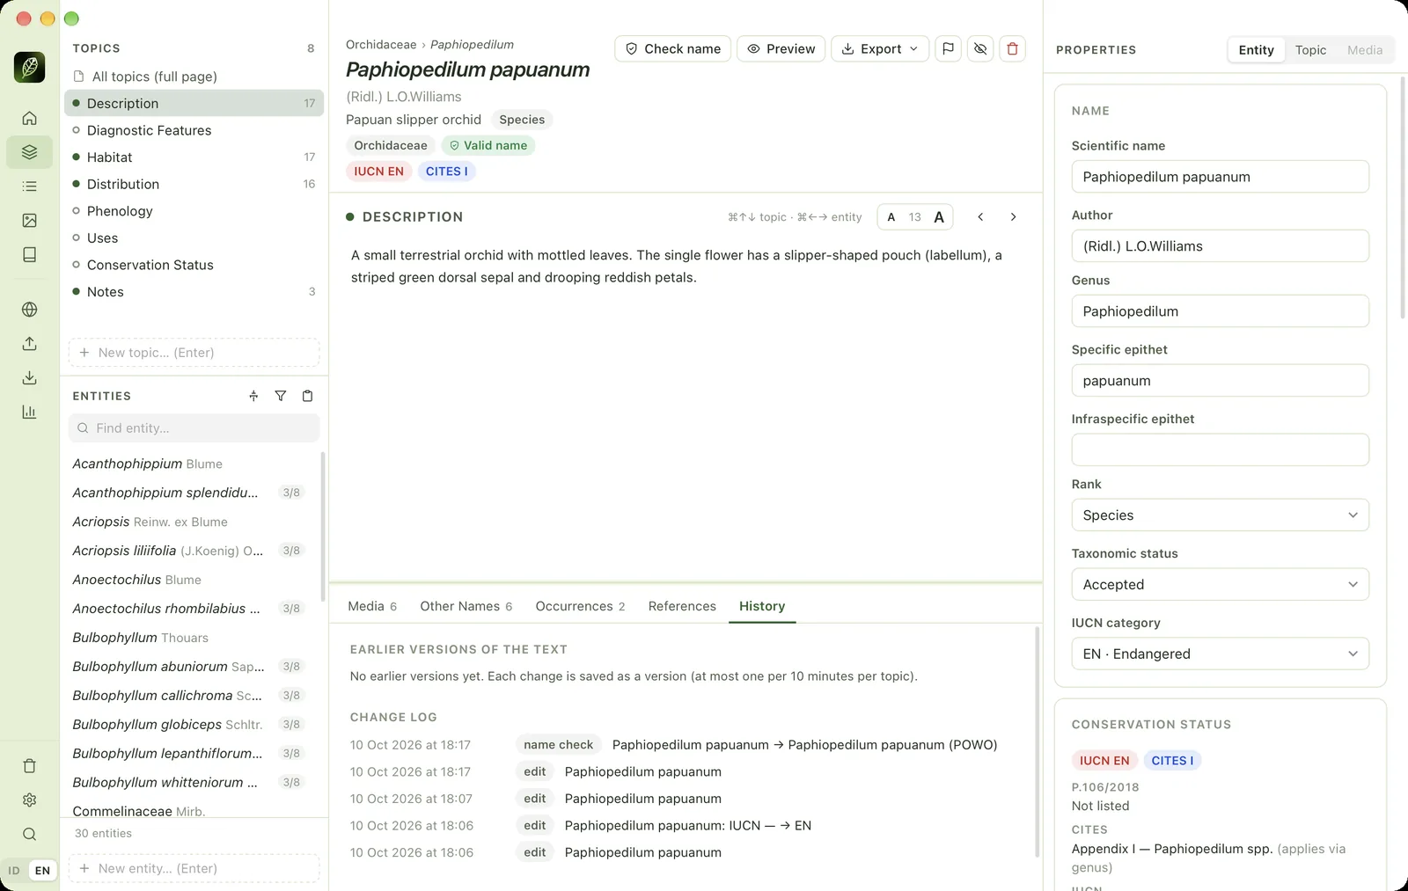Open the Other Names tab

pyautogui.click(x=466, y=606)
